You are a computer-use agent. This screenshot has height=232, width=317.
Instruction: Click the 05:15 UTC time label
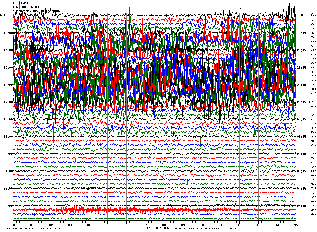302,206
